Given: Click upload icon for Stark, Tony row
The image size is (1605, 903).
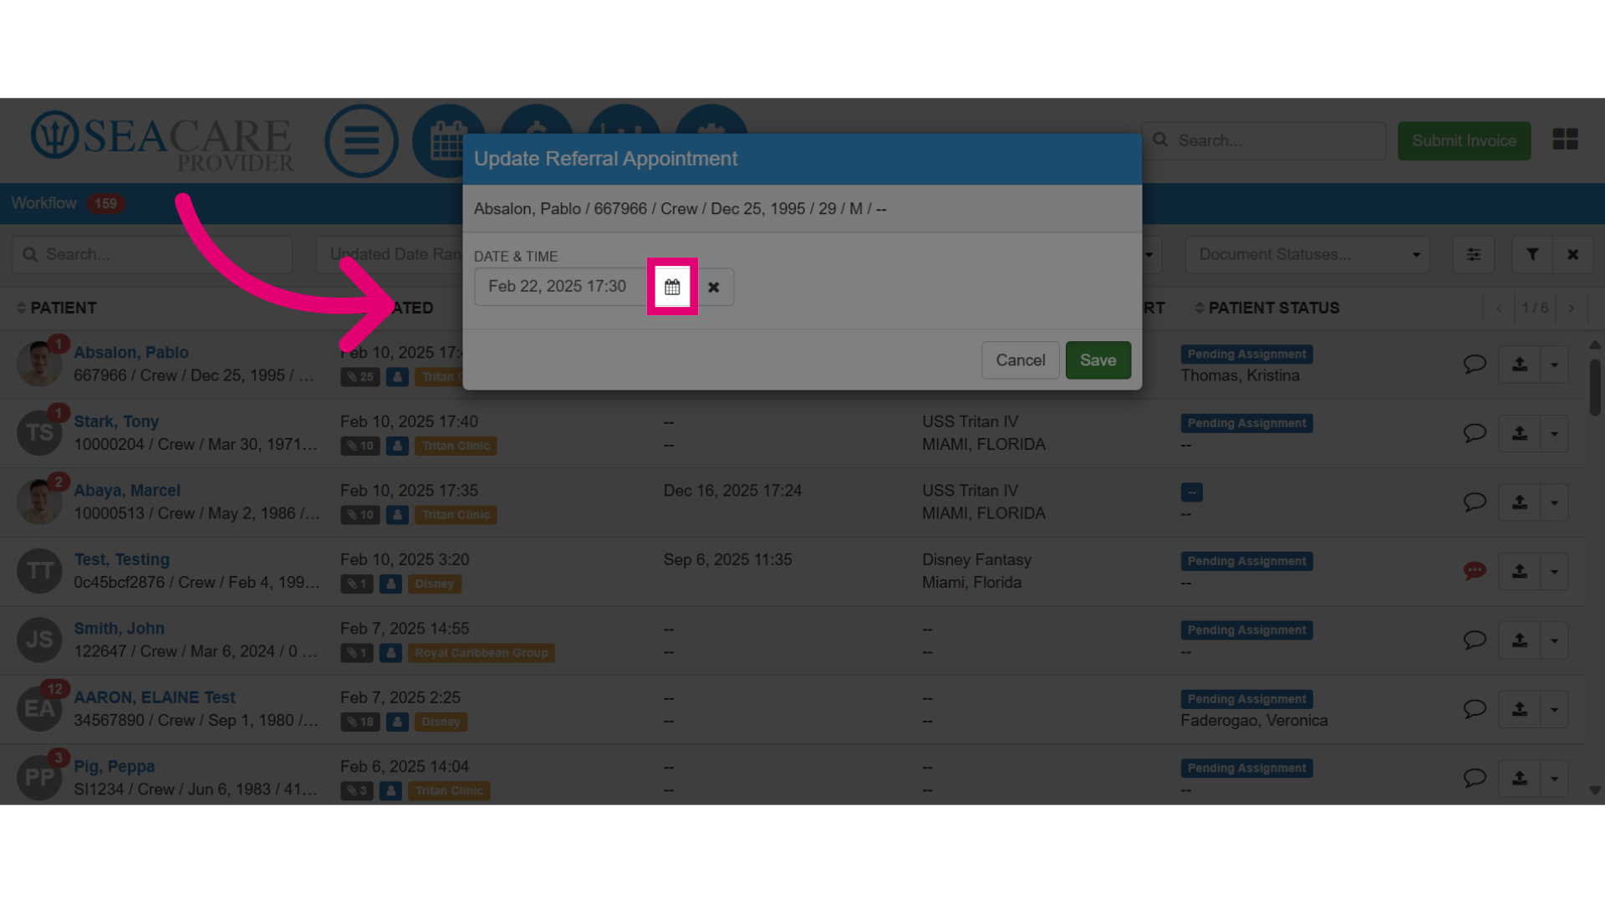Looking at the screenshot, I should [x=1520, y=433].
